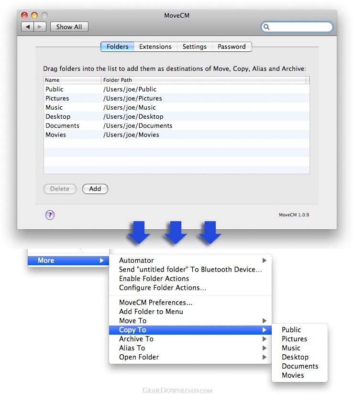This screenshot has height=394, width=354.
Task: Copy to Desktop in submenu
Action: point(300,357)
